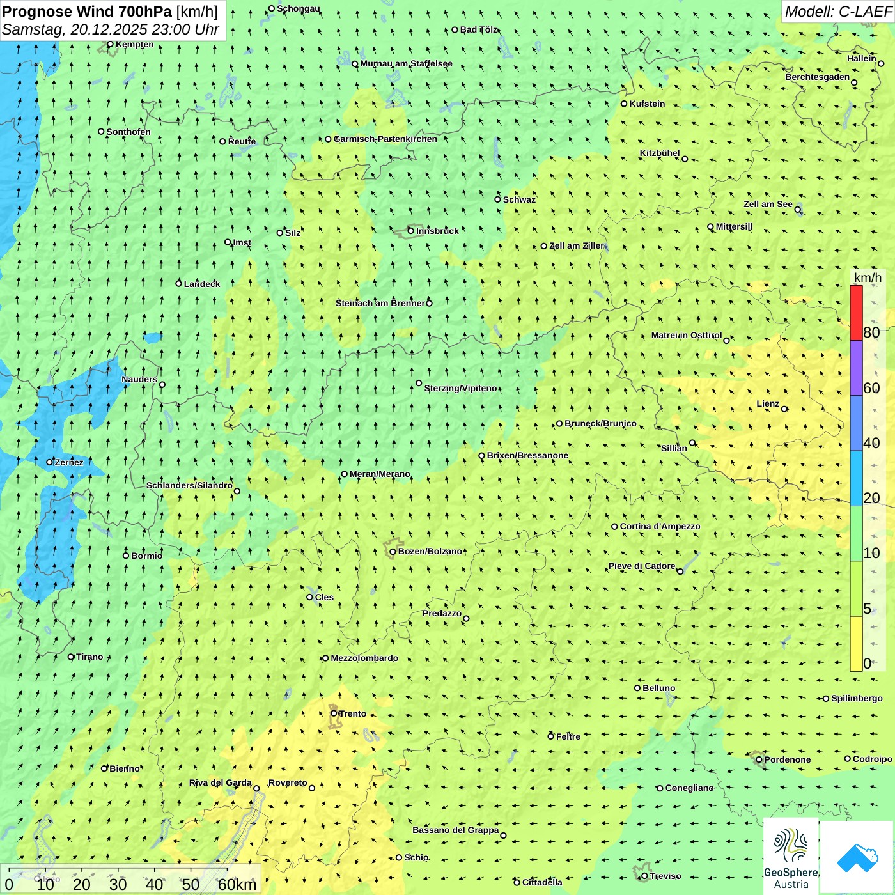Click the Tirano label

(89, 657)
